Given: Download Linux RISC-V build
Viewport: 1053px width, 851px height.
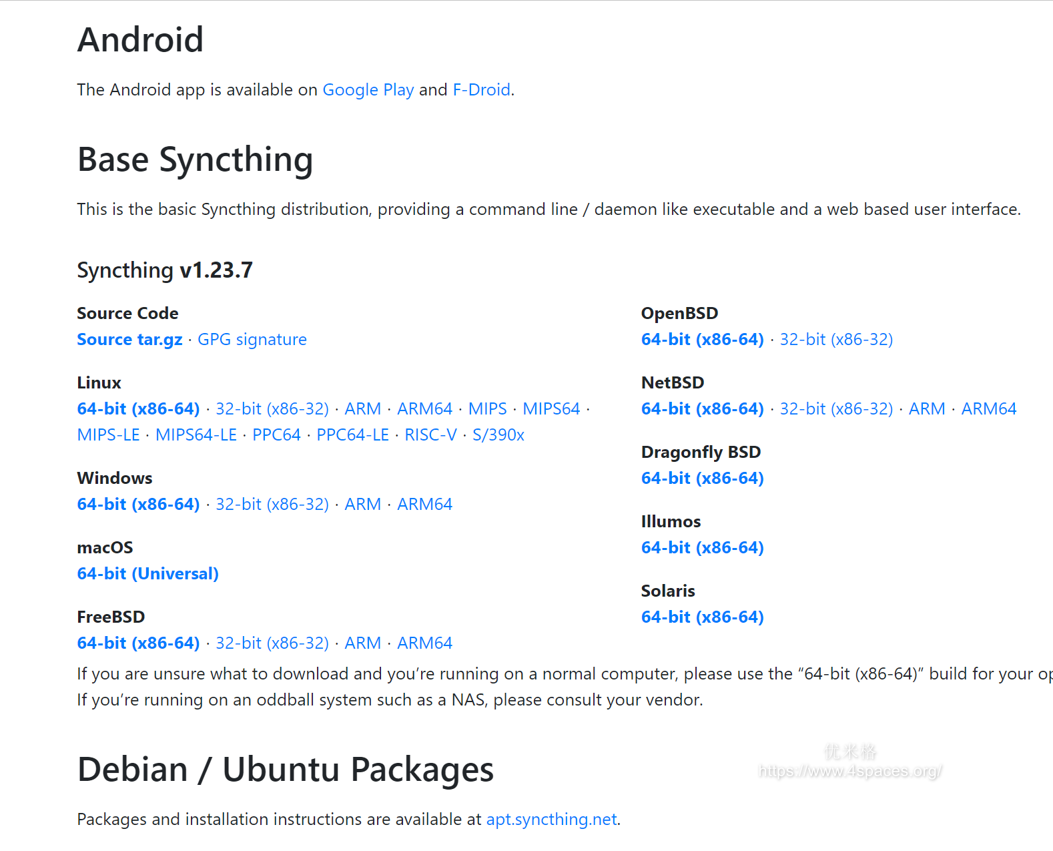Looking at the screenshot, I should (x=430, y=435).
